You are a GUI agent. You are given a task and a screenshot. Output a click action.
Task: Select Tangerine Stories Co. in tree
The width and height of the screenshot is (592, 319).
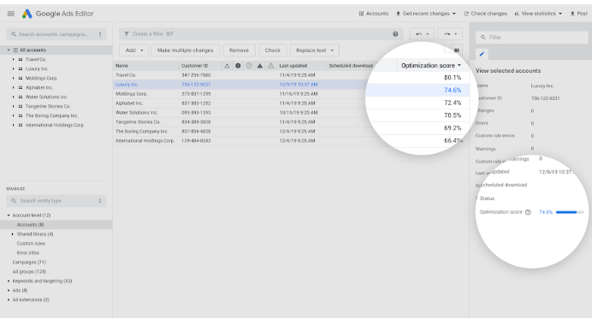[x=48, y=106]
